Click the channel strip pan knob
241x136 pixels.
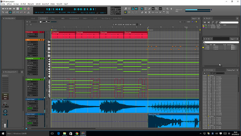5,111
